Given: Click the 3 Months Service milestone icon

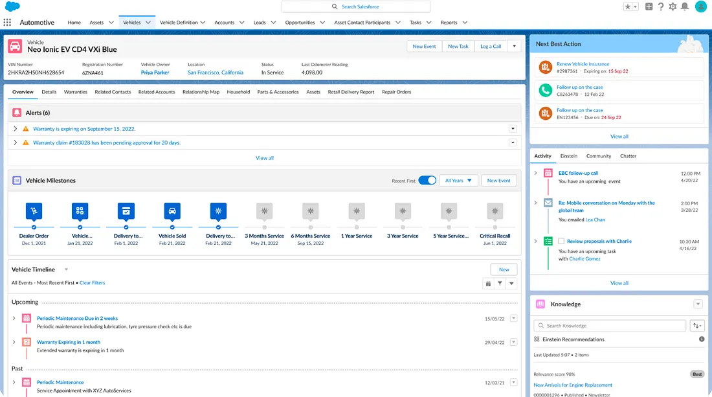Looking at the screenshot, I should (264, 211).
